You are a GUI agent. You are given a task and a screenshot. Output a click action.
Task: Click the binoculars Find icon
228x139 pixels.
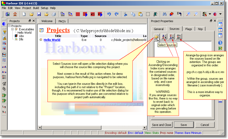tap(164, 14)
